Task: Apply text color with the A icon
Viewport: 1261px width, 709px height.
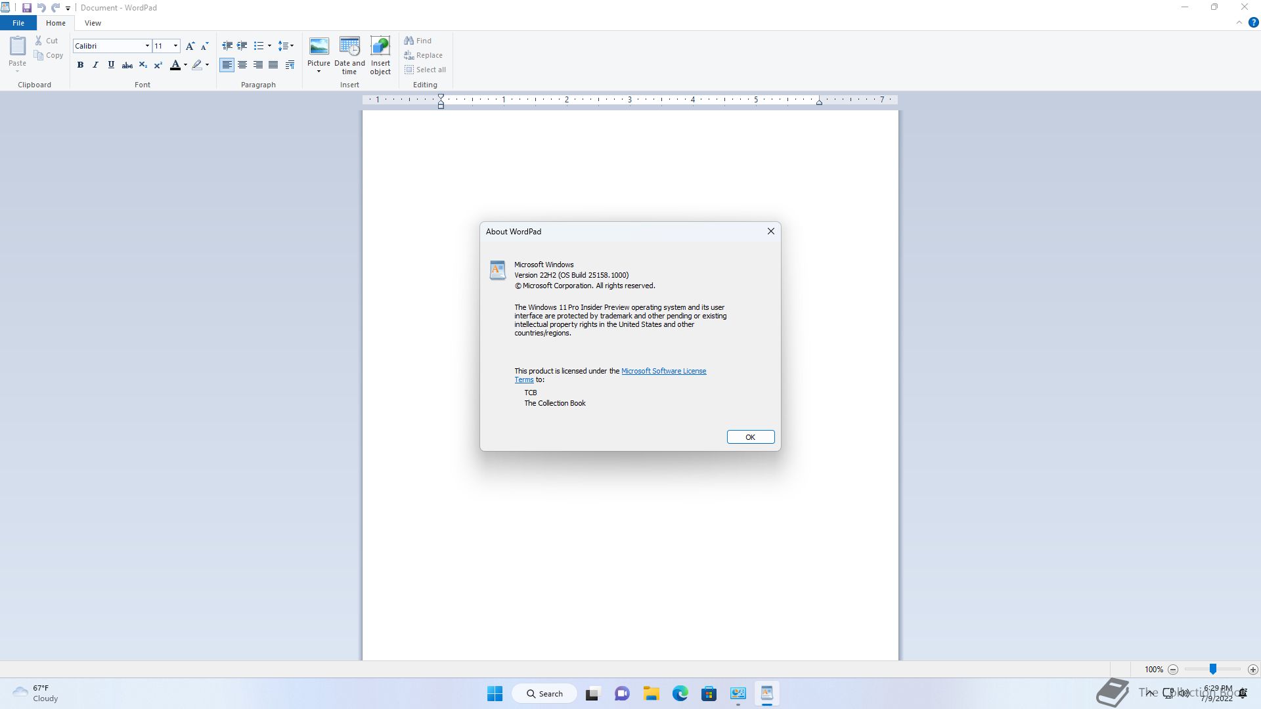Action: [x=175, y=65]
